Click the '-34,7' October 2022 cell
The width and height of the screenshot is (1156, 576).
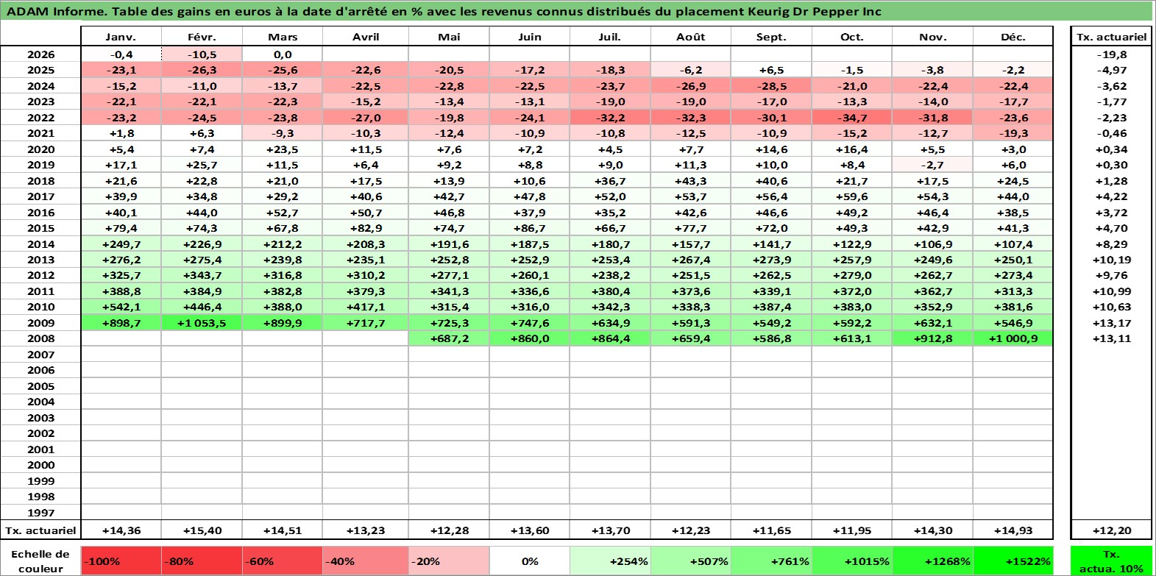click(x=852, y=118)
